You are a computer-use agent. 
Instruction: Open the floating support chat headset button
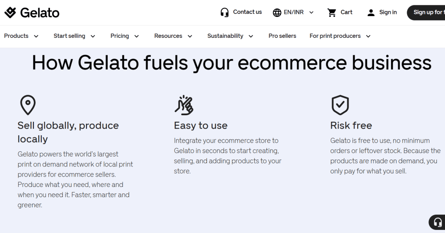(437, 222)
